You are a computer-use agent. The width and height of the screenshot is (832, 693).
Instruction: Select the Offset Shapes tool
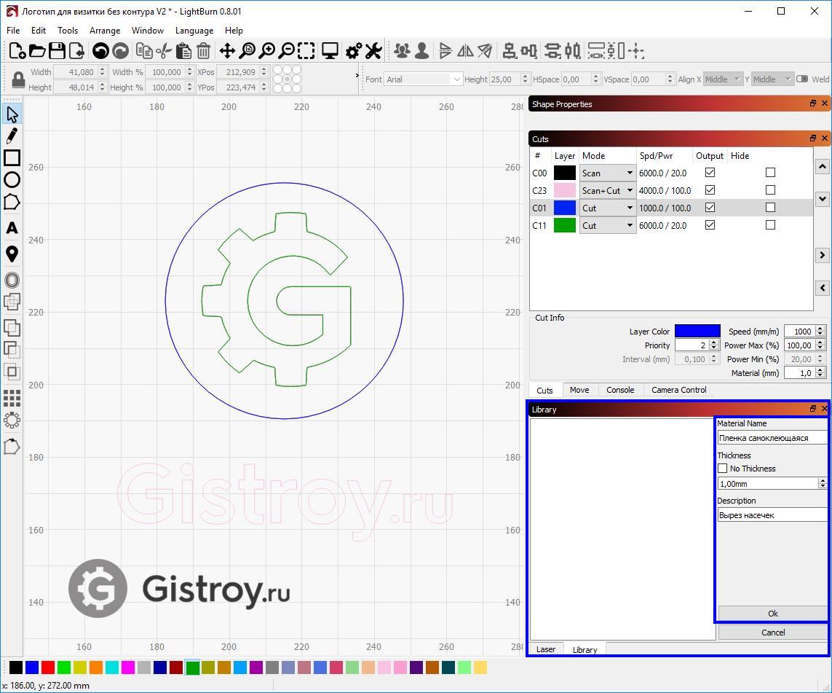12,280
